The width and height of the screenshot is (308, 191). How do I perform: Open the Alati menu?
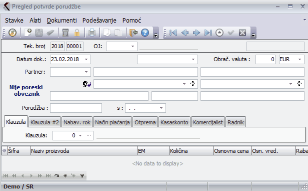click(35, 21)
